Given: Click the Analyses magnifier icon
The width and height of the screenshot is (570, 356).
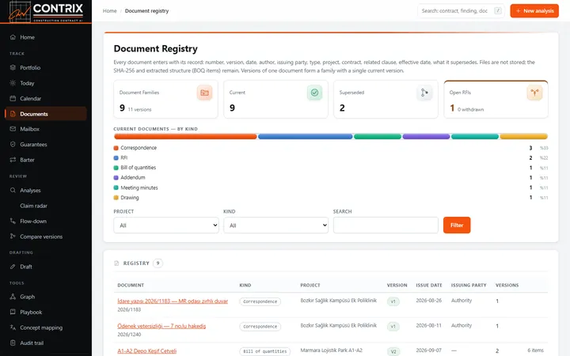Looking at the screenshot, I should pyautogui.click(x=13, y=190).
